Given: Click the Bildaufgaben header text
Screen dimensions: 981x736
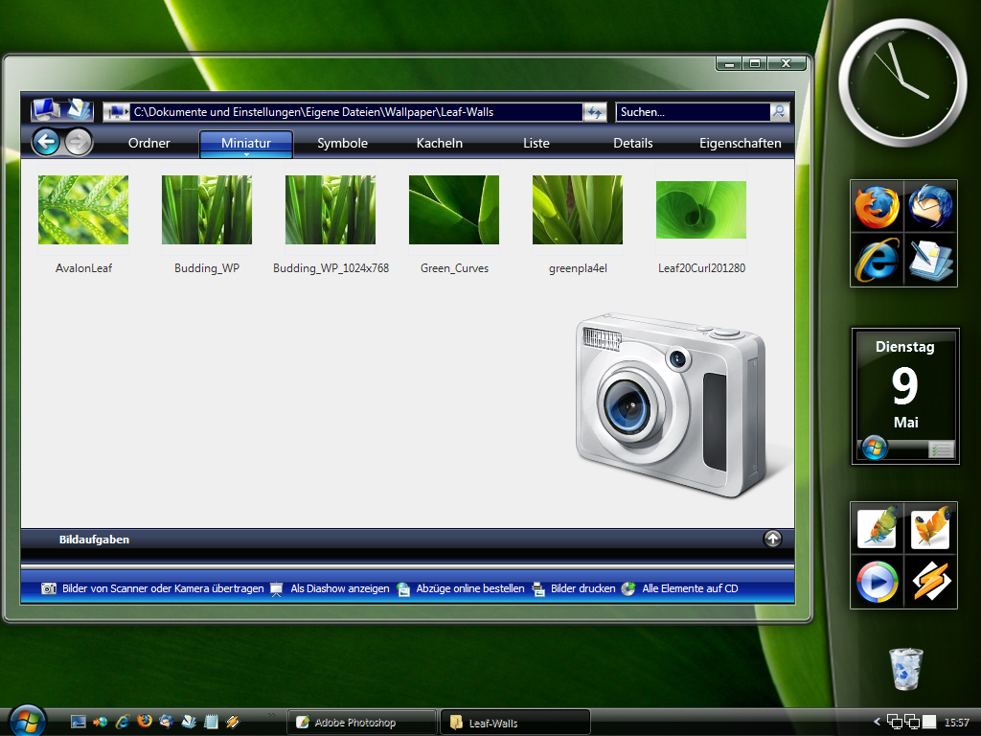Looking at the screenshot, I should [x=94, y=540].
